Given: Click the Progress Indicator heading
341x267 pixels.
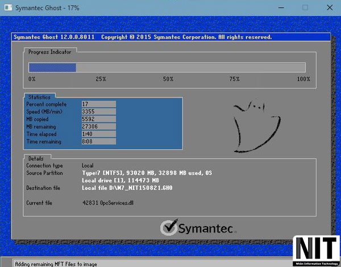Looking at the screenshot, I should coord(50,52).
